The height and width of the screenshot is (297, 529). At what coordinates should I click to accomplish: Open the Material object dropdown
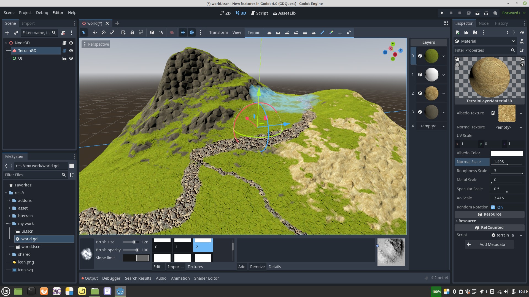485,41
